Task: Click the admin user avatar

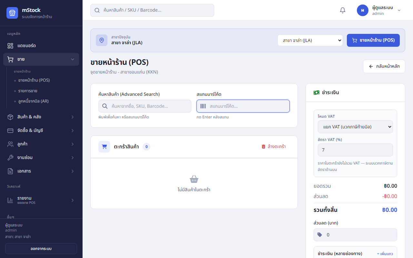Action: pyautogui.click(x=363, y=10)
